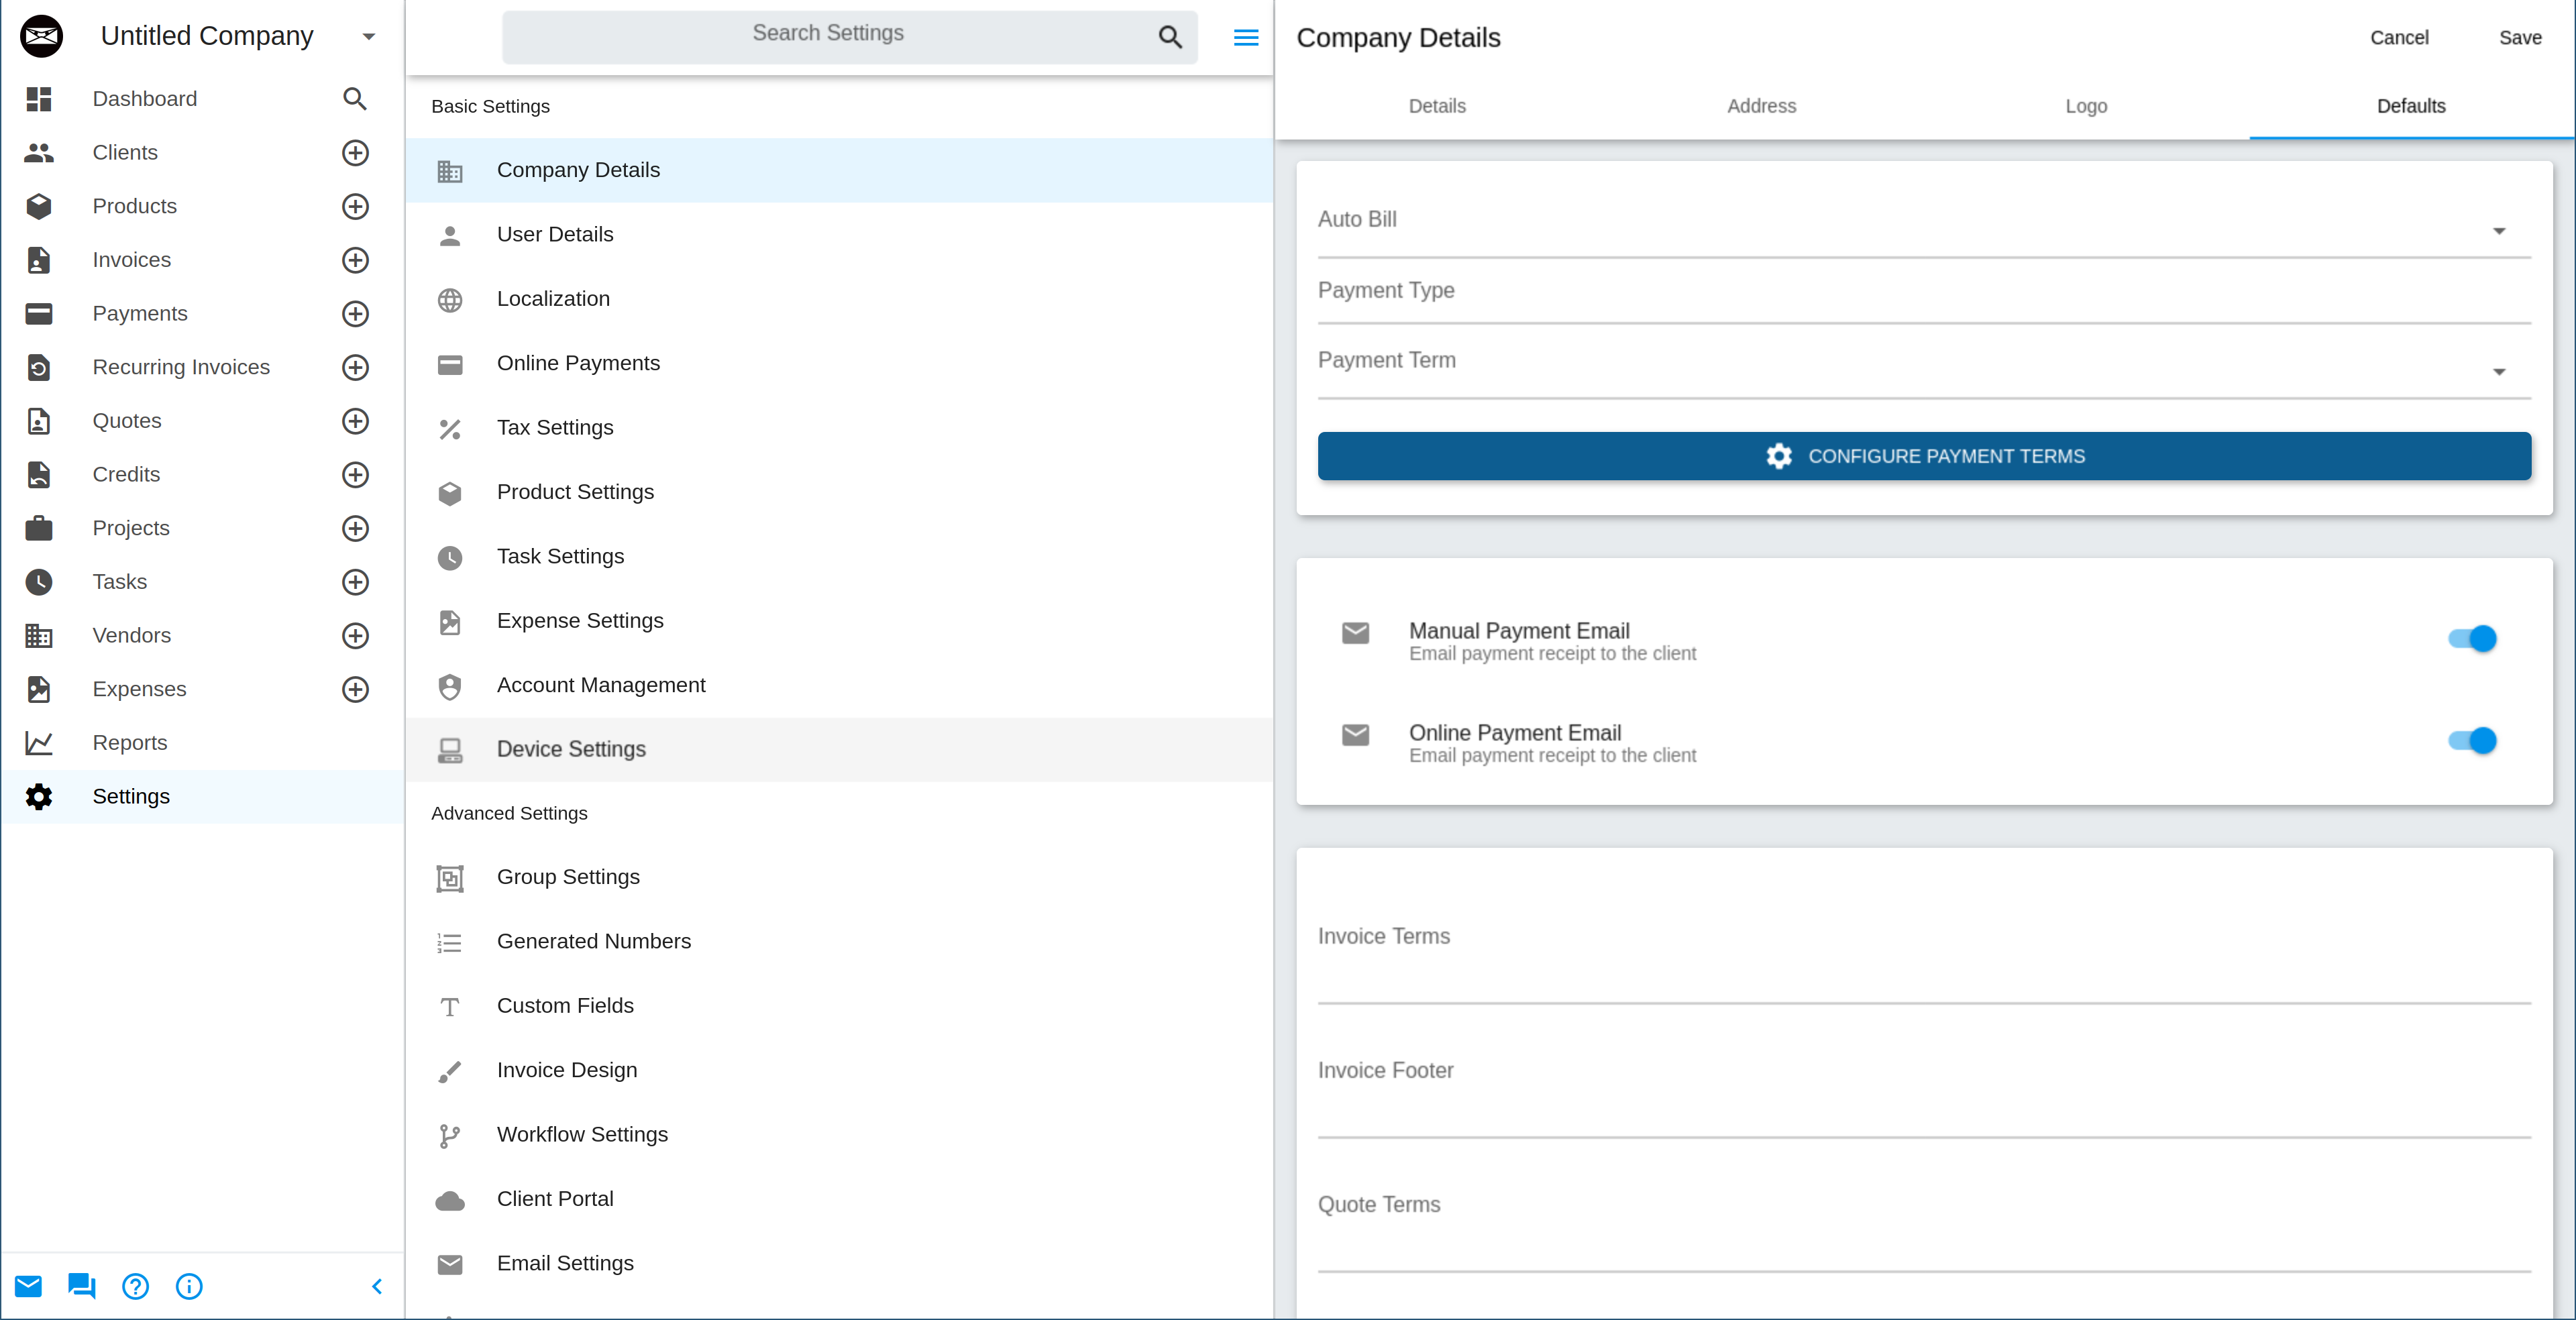Add new expense plus icon
The width and height of the screenshot is (2576, 1320).
355,689
